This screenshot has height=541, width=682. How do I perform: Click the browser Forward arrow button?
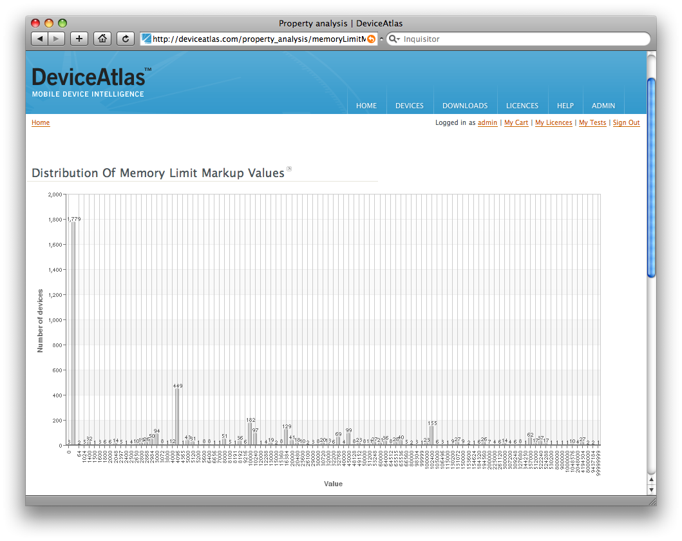click(56, 39)
